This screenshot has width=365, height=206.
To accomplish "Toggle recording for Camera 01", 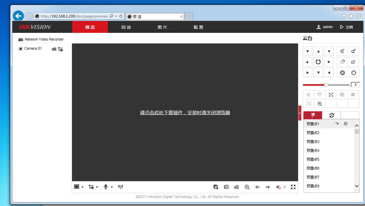I will coord(54,49).
